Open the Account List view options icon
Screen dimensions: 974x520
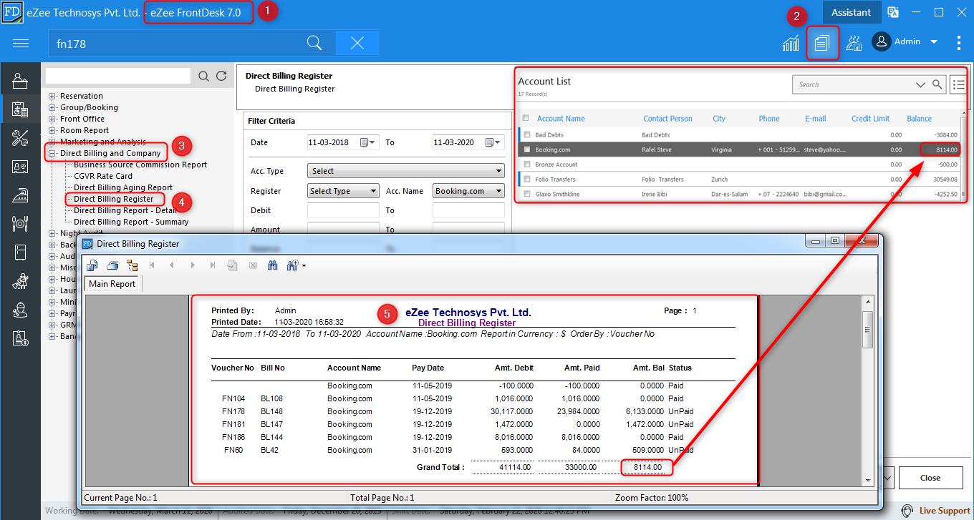tap(958, 84)
